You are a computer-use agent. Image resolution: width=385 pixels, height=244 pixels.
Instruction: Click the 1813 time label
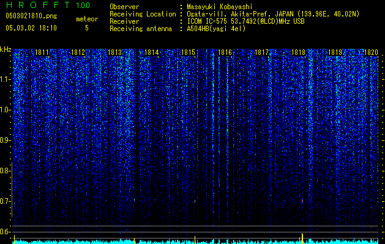tap(115, 52)
